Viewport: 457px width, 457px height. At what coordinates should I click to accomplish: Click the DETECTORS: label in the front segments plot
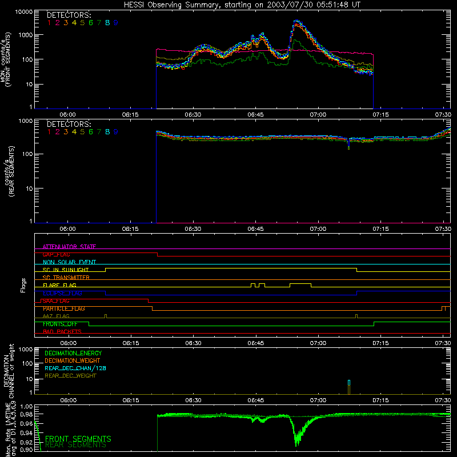click(69, 15)
